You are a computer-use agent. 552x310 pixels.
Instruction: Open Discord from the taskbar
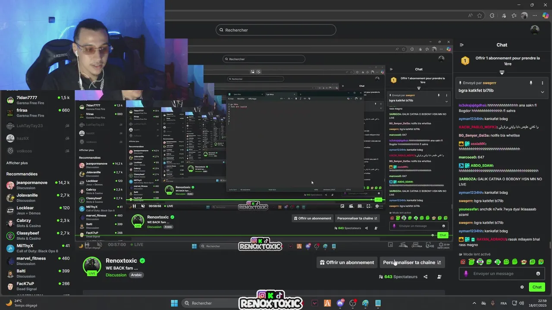click(x=340, y=303)
